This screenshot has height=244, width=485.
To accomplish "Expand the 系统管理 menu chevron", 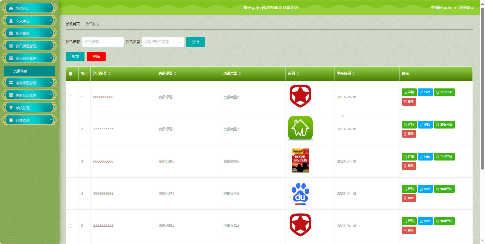I will tap(51, 107).
